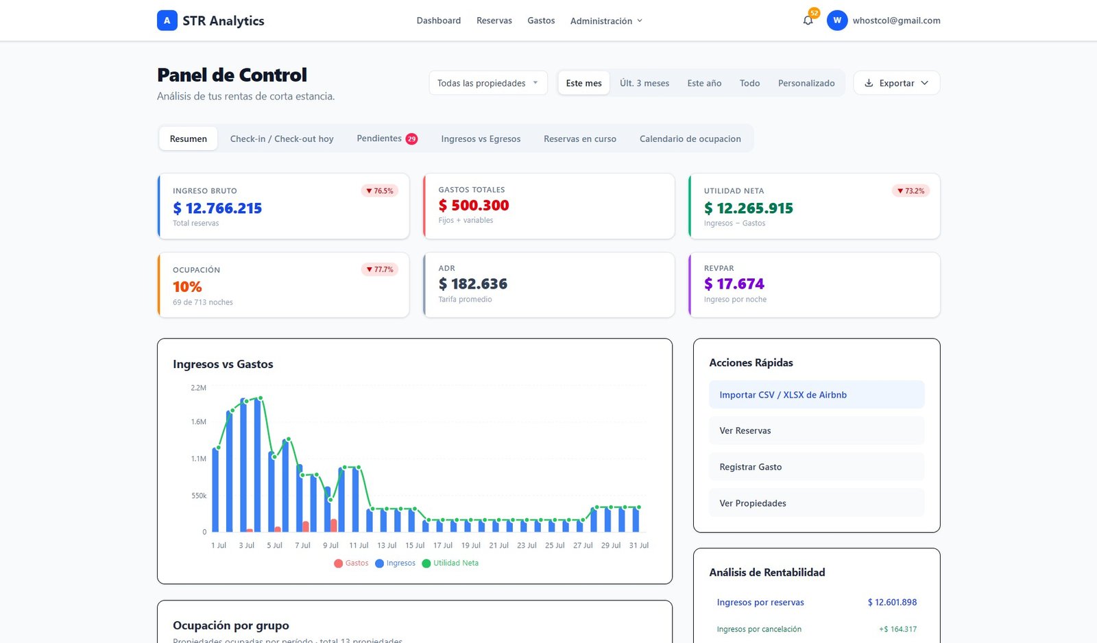Open the Pendientes tab
This screenshot has width=1097, height=643.
387,138
